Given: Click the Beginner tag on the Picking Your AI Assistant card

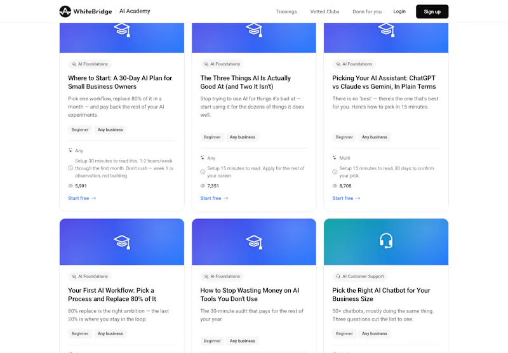Looking at the screenshot, I should click(x=344, y=137).
